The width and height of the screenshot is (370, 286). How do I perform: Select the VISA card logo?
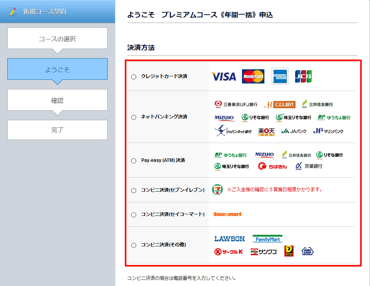point(223,76)
